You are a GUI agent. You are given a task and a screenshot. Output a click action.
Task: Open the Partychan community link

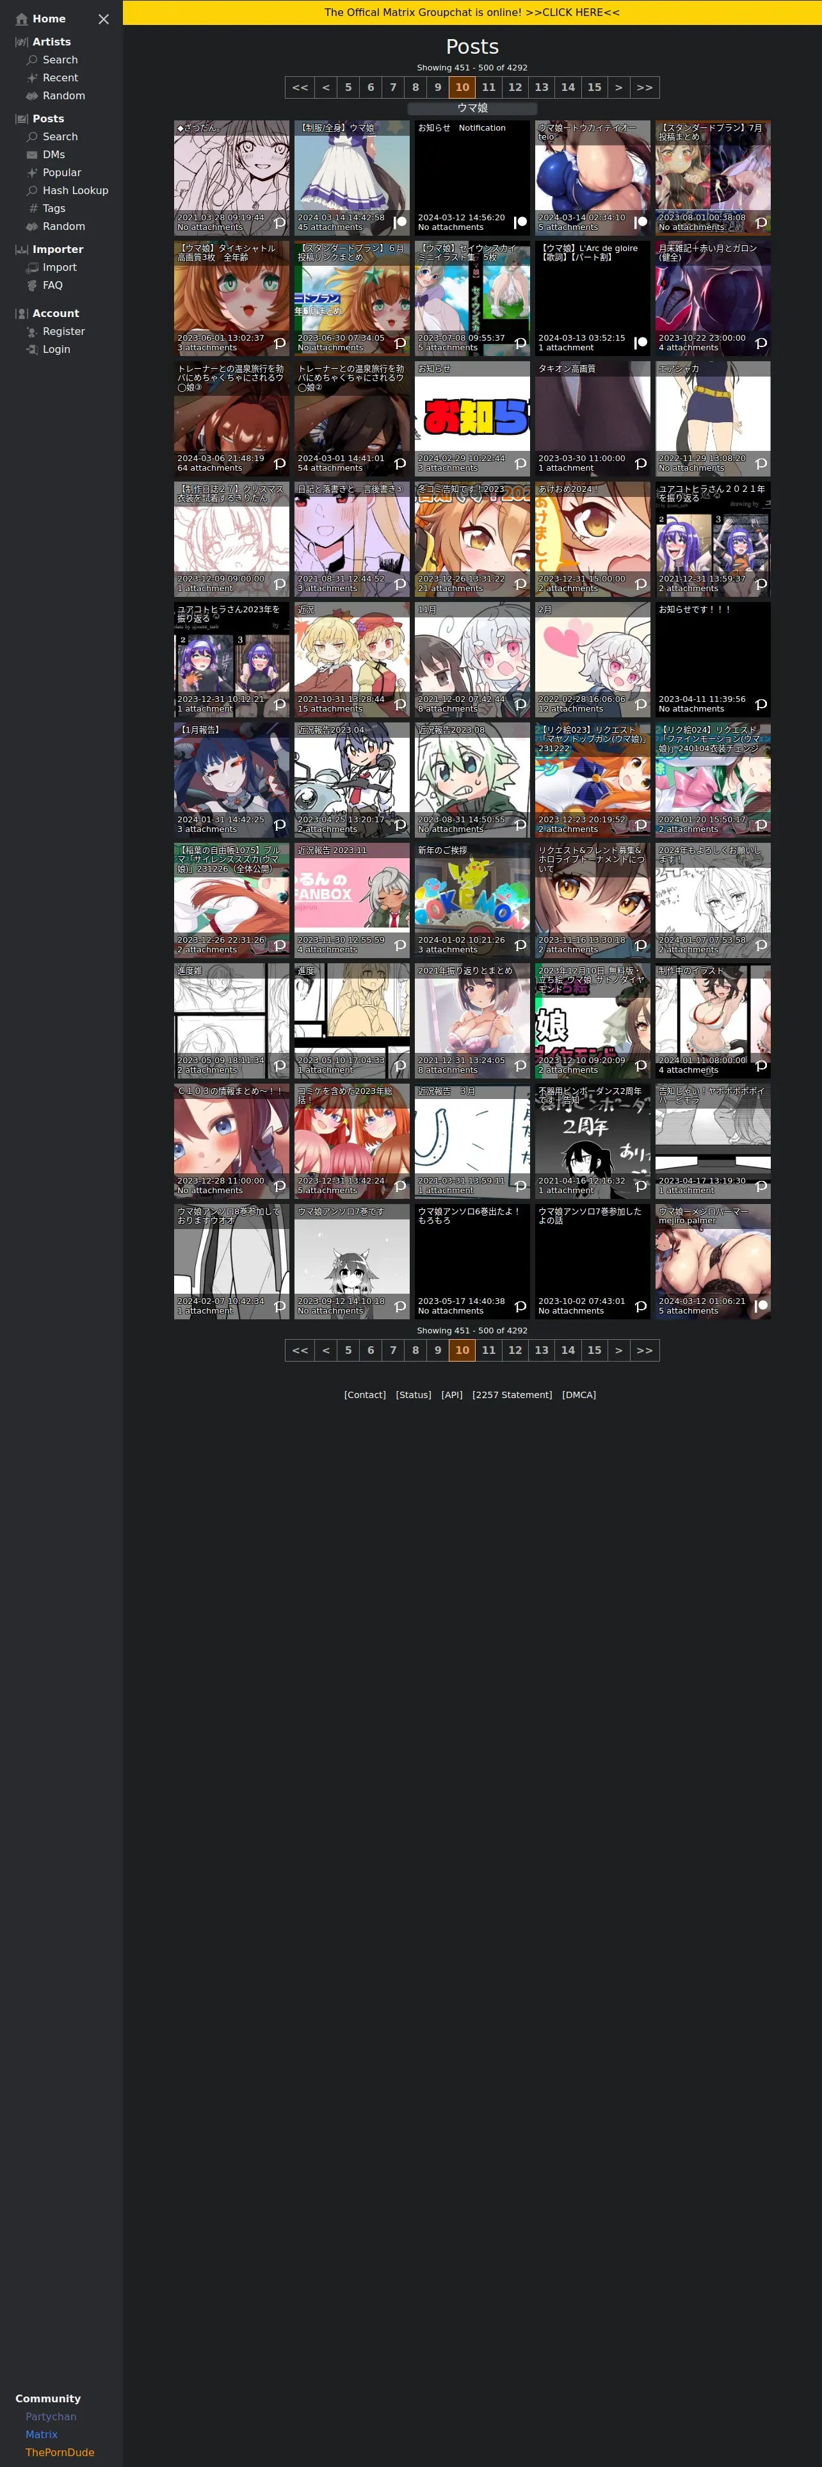point(51,2417)
